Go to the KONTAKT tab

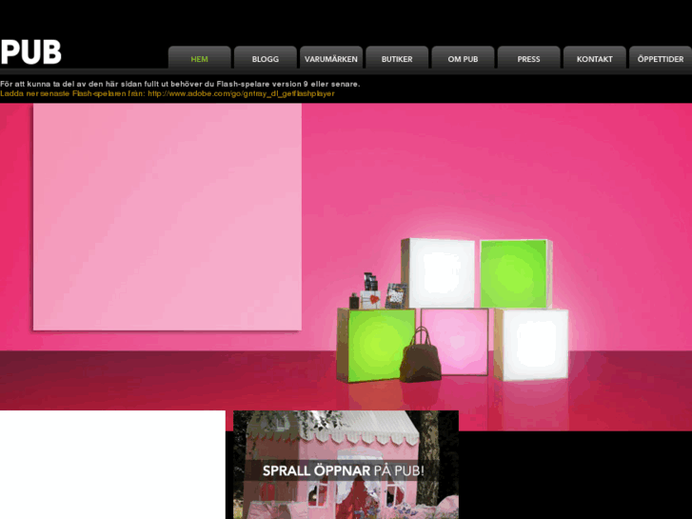(595, 58)
